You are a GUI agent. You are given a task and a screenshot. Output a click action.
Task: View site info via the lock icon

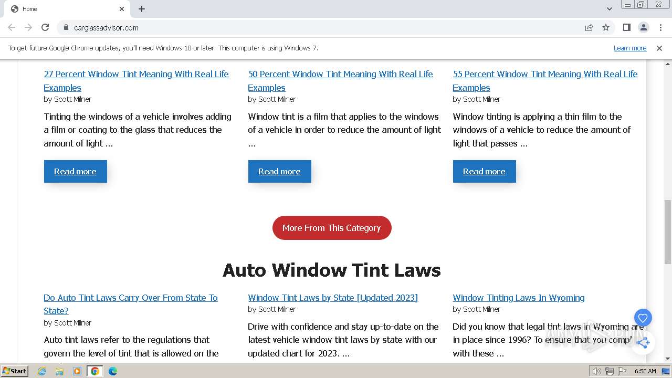click(x=66, y=27)
